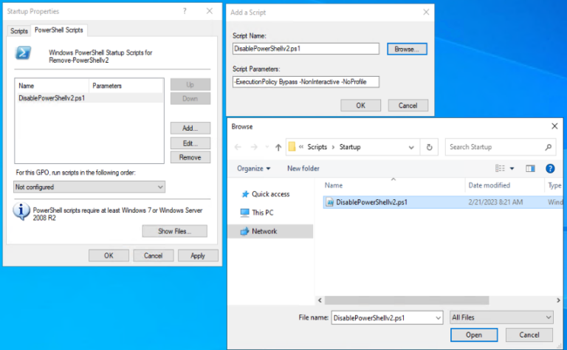Select This PC in the navigation pane
The height and width of the screenshot is (350, 567).
coord(257,213)
